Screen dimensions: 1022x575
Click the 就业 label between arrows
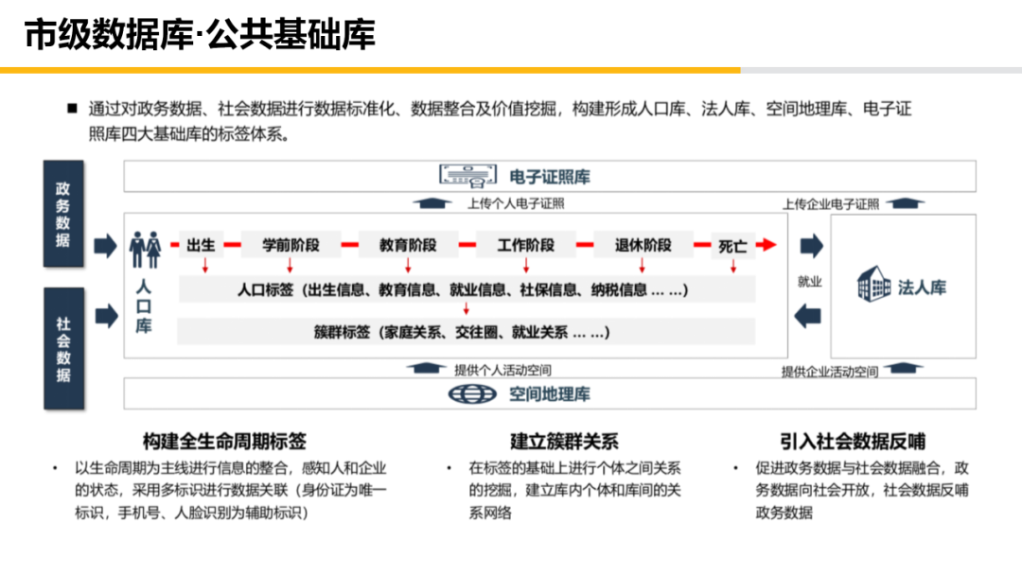(809, 281)
